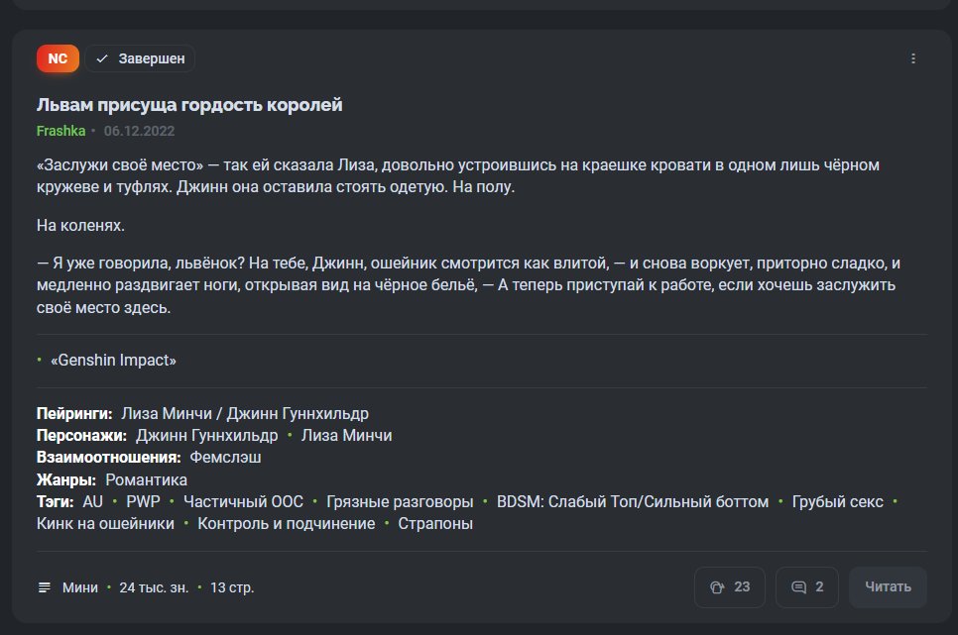Open the «Genshin Impact» fandom link
The height and width of the screenshot is (635, 958).
coord(113,361)
